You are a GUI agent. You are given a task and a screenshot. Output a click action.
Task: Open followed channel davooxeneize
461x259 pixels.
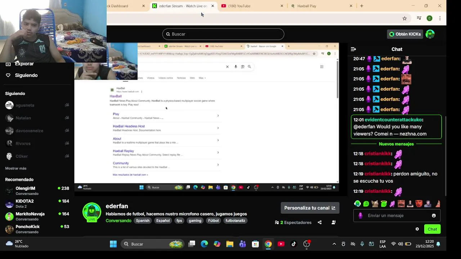coord(29,131)
